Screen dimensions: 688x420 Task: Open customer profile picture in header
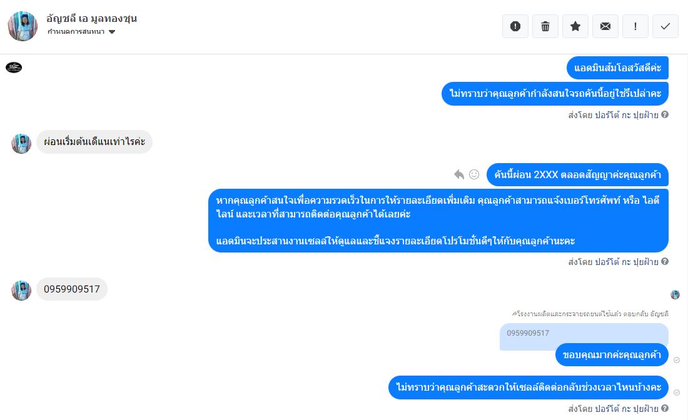[23, 26]
